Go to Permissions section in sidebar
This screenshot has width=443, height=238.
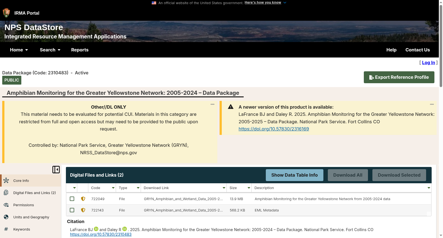(x=30, y=205)
